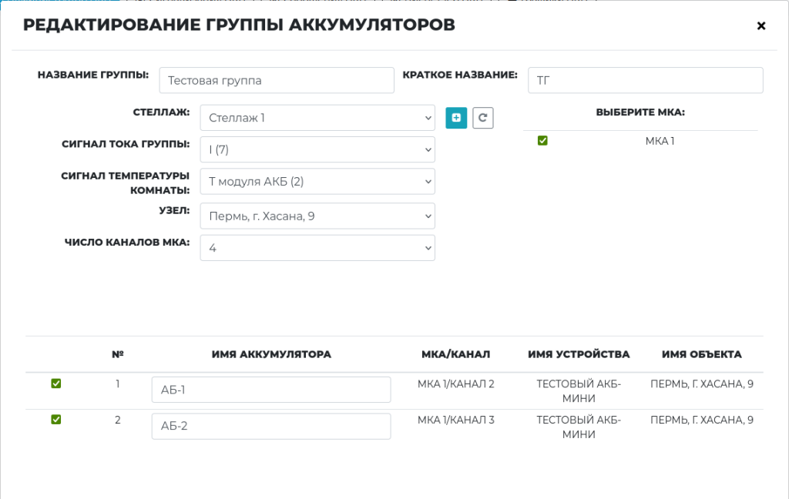Uncheck the battery row 1 checkbox
Image resolution: width=789 pixels, height=499 pixels.
click(55, 383)
